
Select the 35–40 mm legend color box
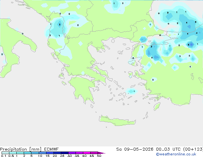[x=79, y=153]
